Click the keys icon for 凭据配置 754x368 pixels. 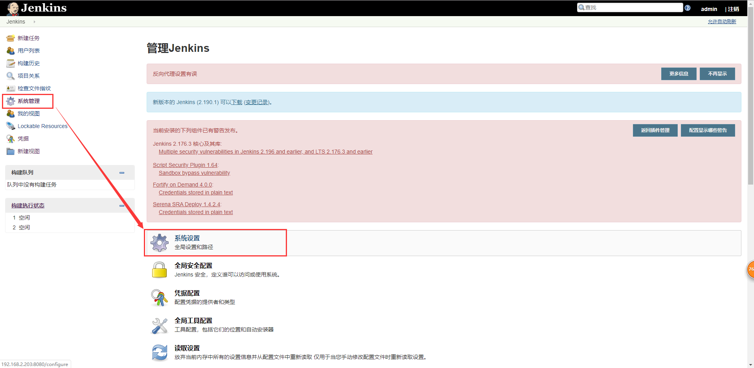pos(160,297)
